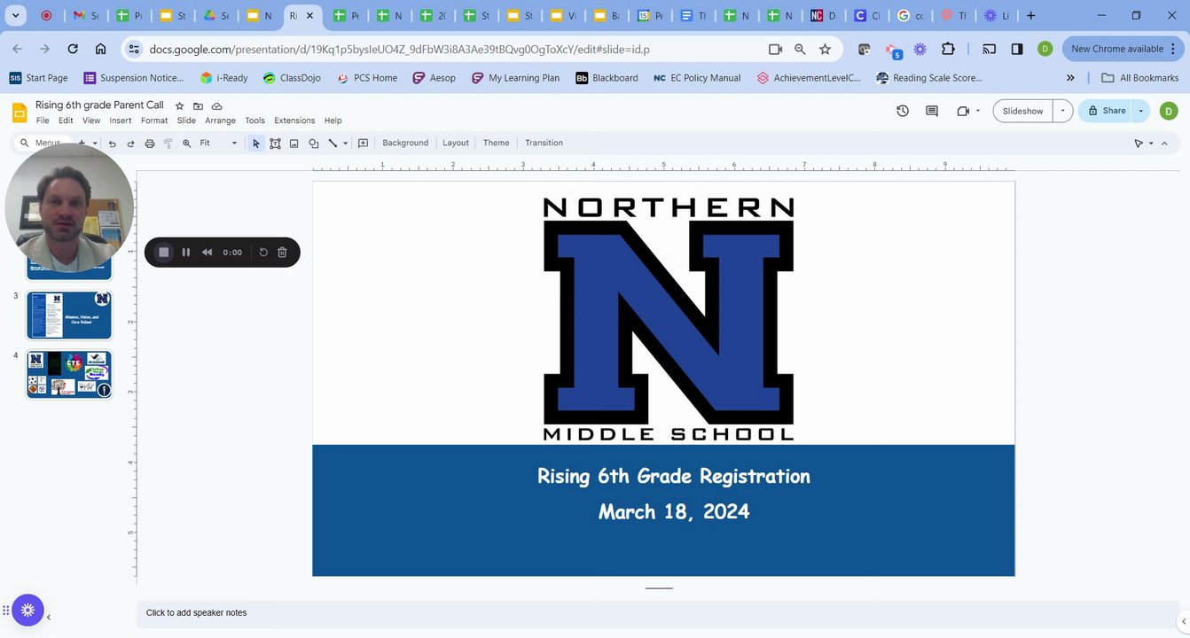Open the Chrome Extensions puzzle icon
This screenshot has width=1190, height=638.
(x=948, y=50)
